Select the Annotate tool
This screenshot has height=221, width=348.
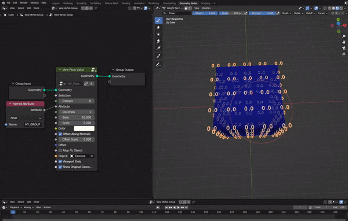[x=158, y=65]
